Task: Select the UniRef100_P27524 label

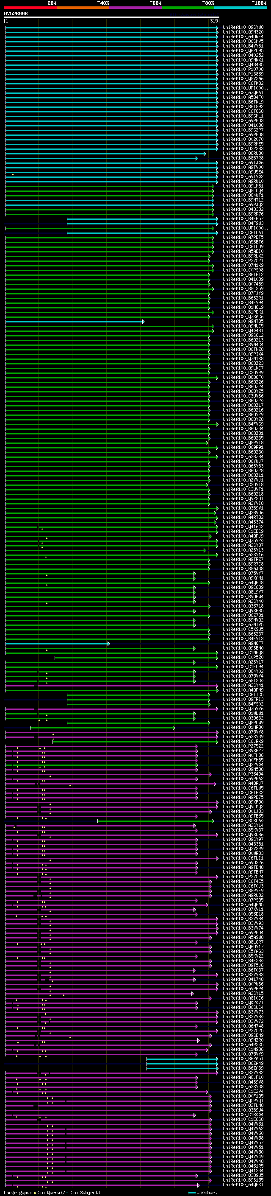Action: pyautogui.click(x=243, y=877)
